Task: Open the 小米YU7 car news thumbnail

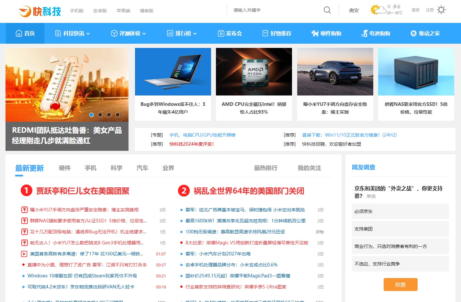Action: (335, 72)
